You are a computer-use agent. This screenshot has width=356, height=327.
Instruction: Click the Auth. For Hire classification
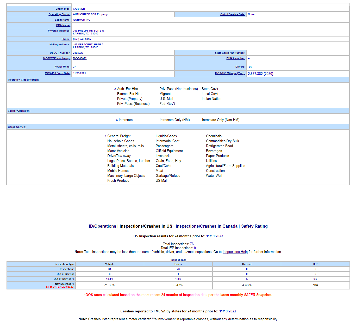click(x=127, y=89)
